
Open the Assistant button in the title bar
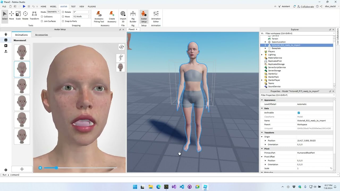pos(284,6)
